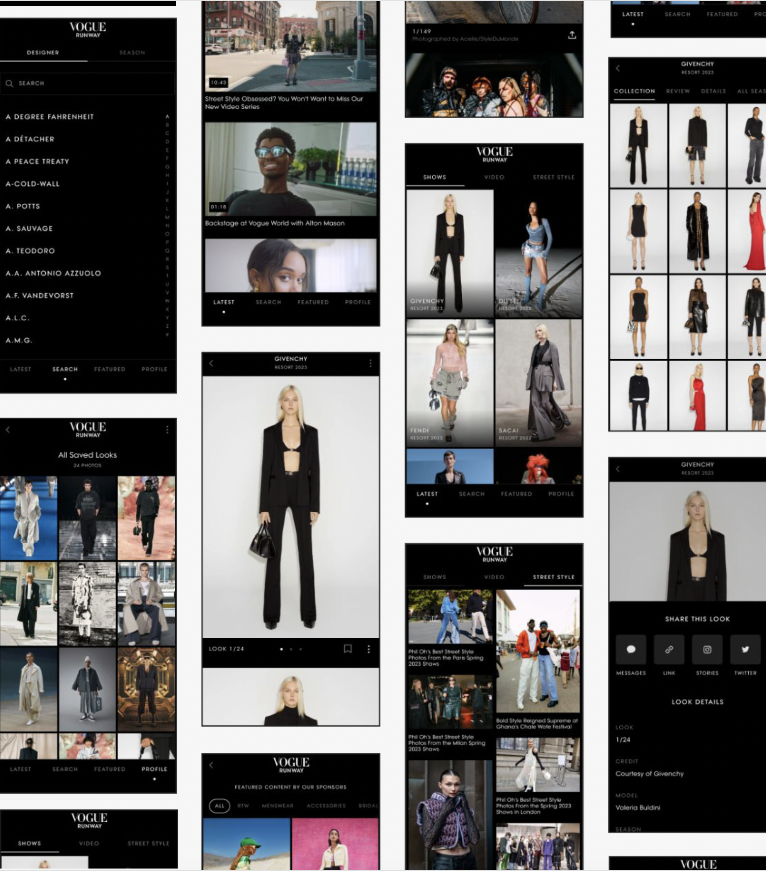
Task: Share look via Twitter icon
Action: click(745, 650)
